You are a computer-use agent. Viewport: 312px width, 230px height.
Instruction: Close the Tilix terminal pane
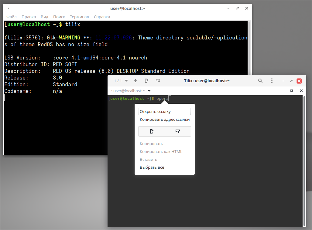[301, 91]
